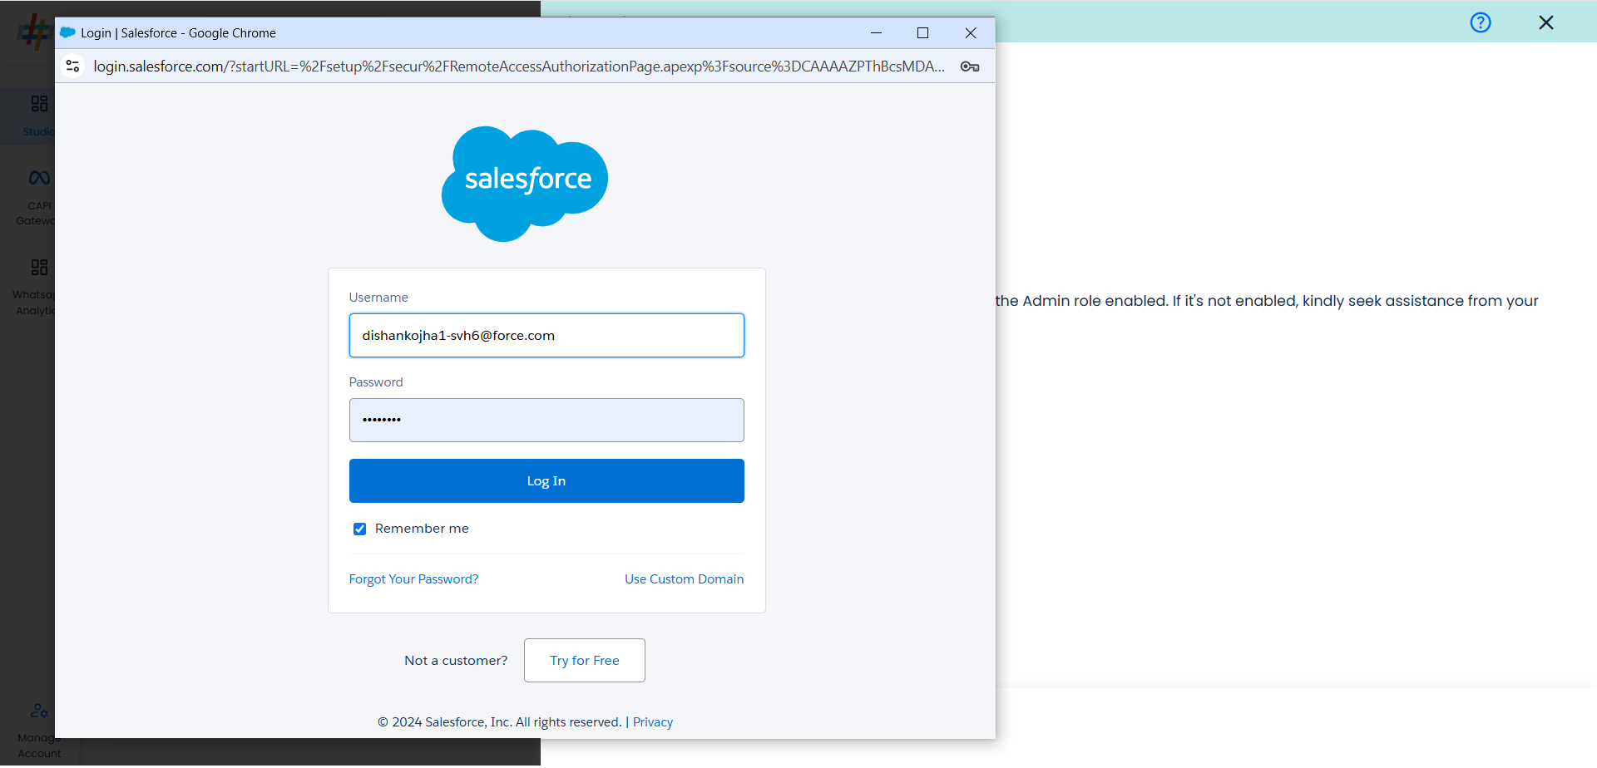Click the Salesforce favicon in title bar
The height and width of the screenshot is (768, 1597).
tap(68, 33)
